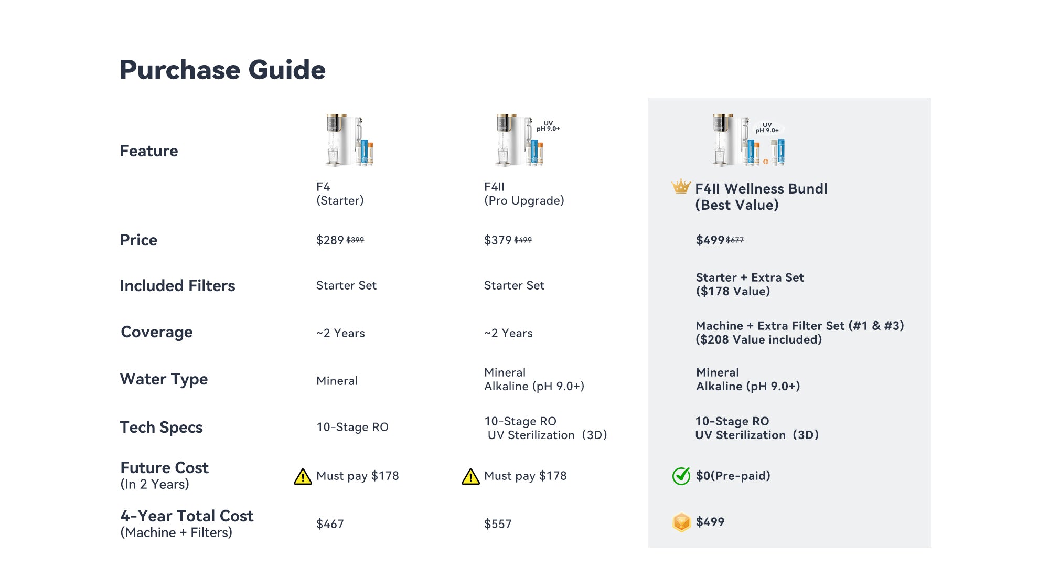Screen dimensions: 1049x577
Task: Click the F4 Starter product image
Action: [x=349, y=140]
